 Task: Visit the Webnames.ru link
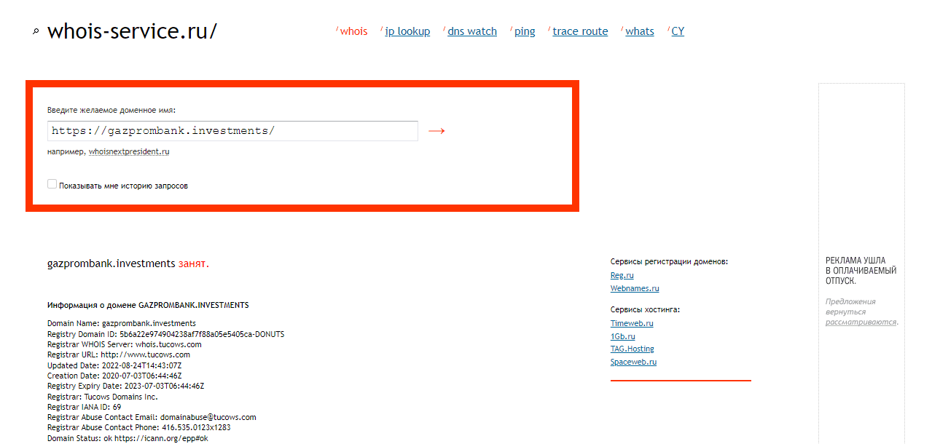(634, 288)
